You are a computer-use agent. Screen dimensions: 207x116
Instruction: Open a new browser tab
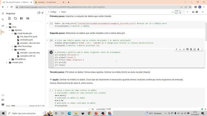coord(69,2)
